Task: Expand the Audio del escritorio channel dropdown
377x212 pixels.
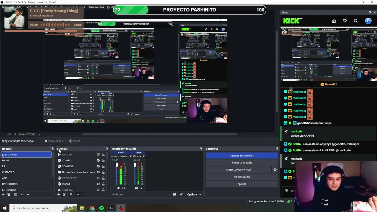Action: pos(130,156)
